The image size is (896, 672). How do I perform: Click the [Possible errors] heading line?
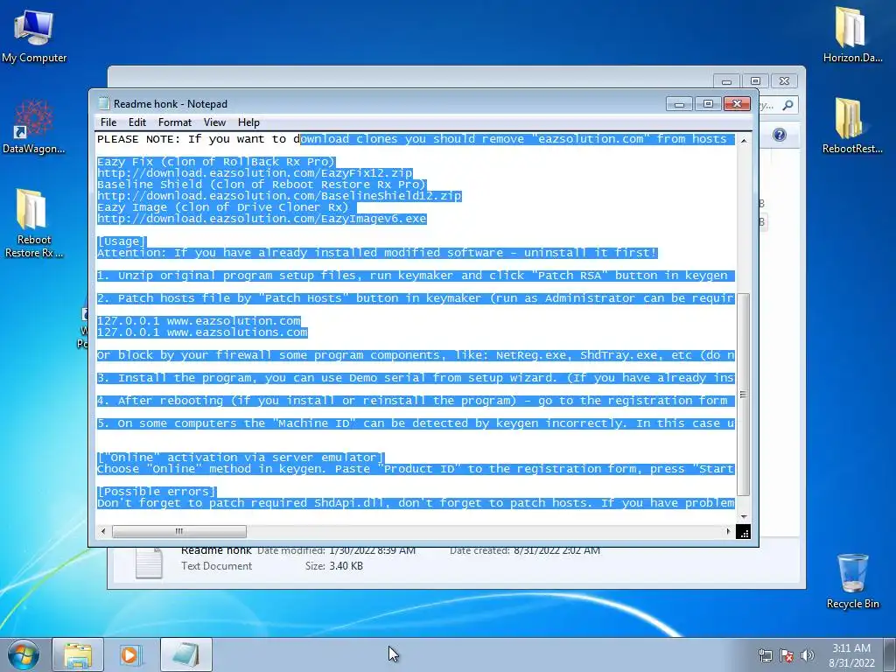157,492
